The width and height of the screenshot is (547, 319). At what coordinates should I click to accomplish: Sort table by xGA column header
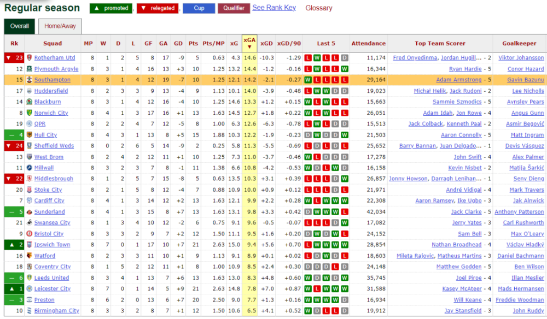pos(249,43)
